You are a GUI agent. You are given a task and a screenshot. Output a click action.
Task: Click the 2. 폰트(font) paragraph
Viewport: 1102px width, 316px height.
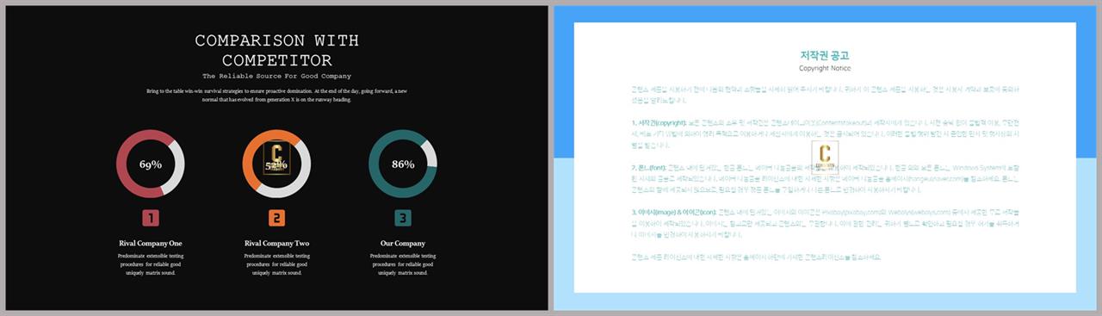click(x=826, y=180)
